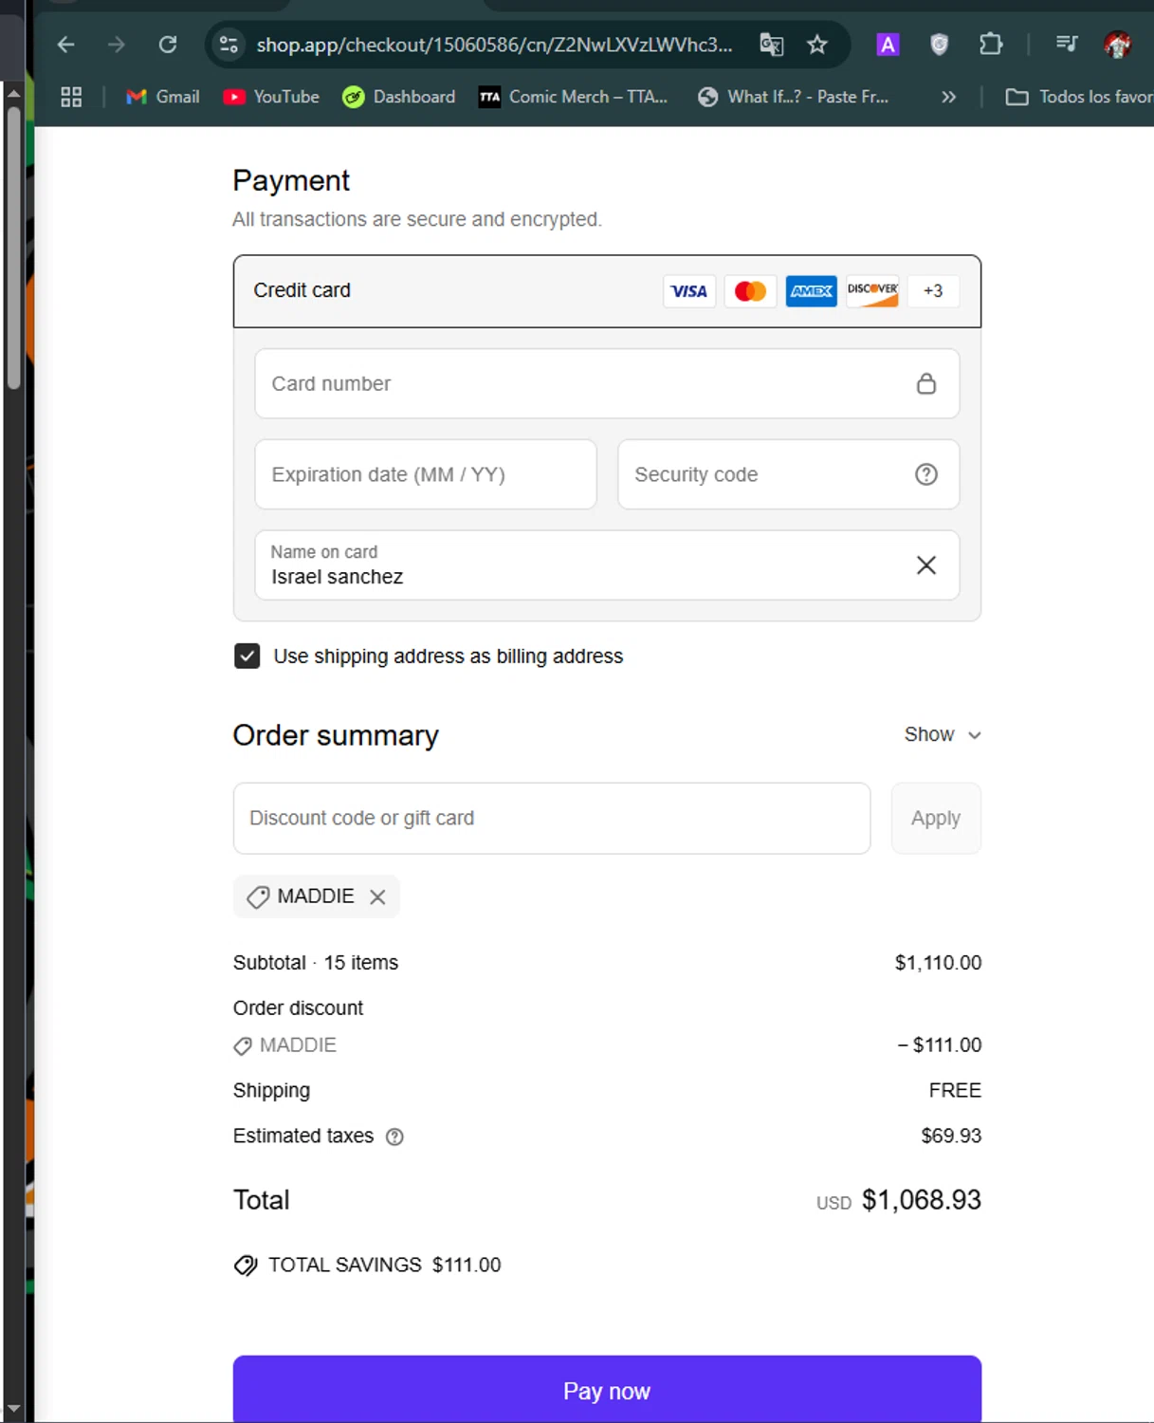Open media control playlist icon
The width and height of the screenshot is (1154, 1423).
[x=1067, y=45]
